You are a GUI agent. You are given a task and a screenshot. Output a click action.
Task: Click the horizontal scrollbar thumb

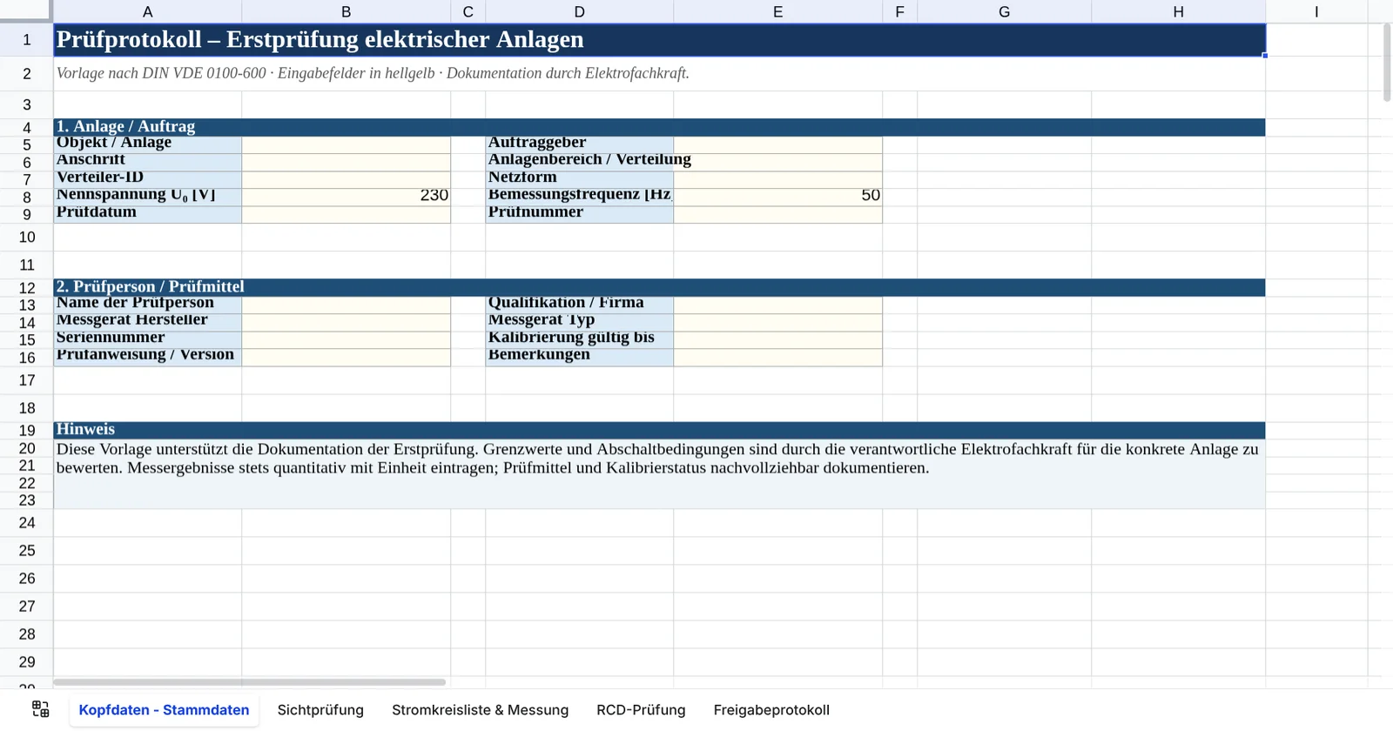250,682
